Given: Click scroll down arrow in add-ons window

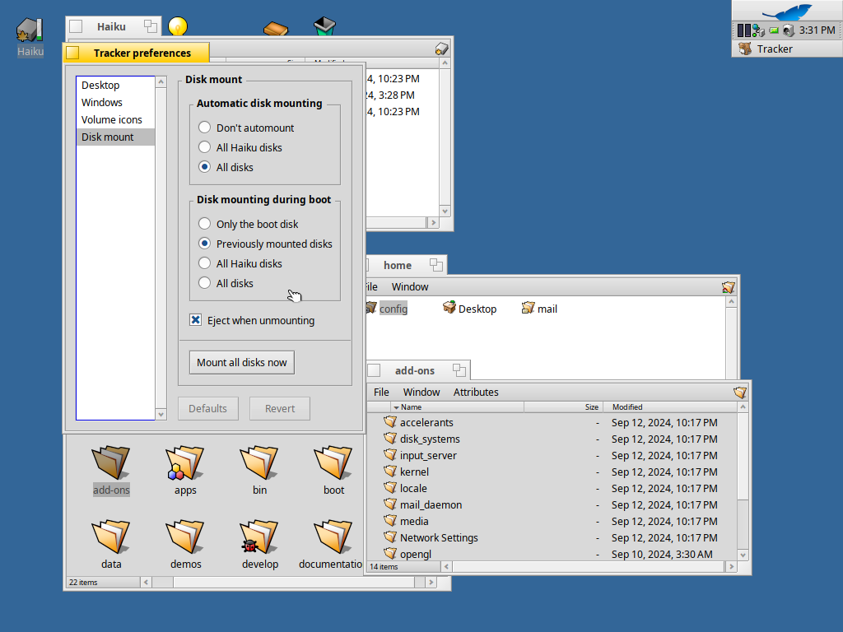Looking at the screenshot, I should click(x=743, y=555).
